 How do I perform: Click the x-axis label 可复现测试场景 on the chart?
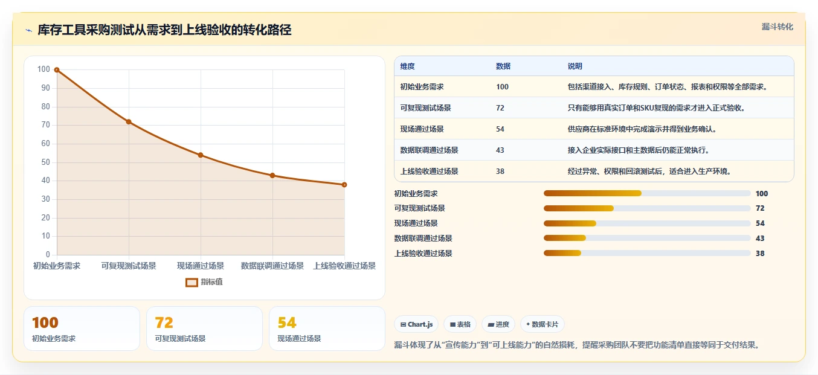(x=129, y=266)
